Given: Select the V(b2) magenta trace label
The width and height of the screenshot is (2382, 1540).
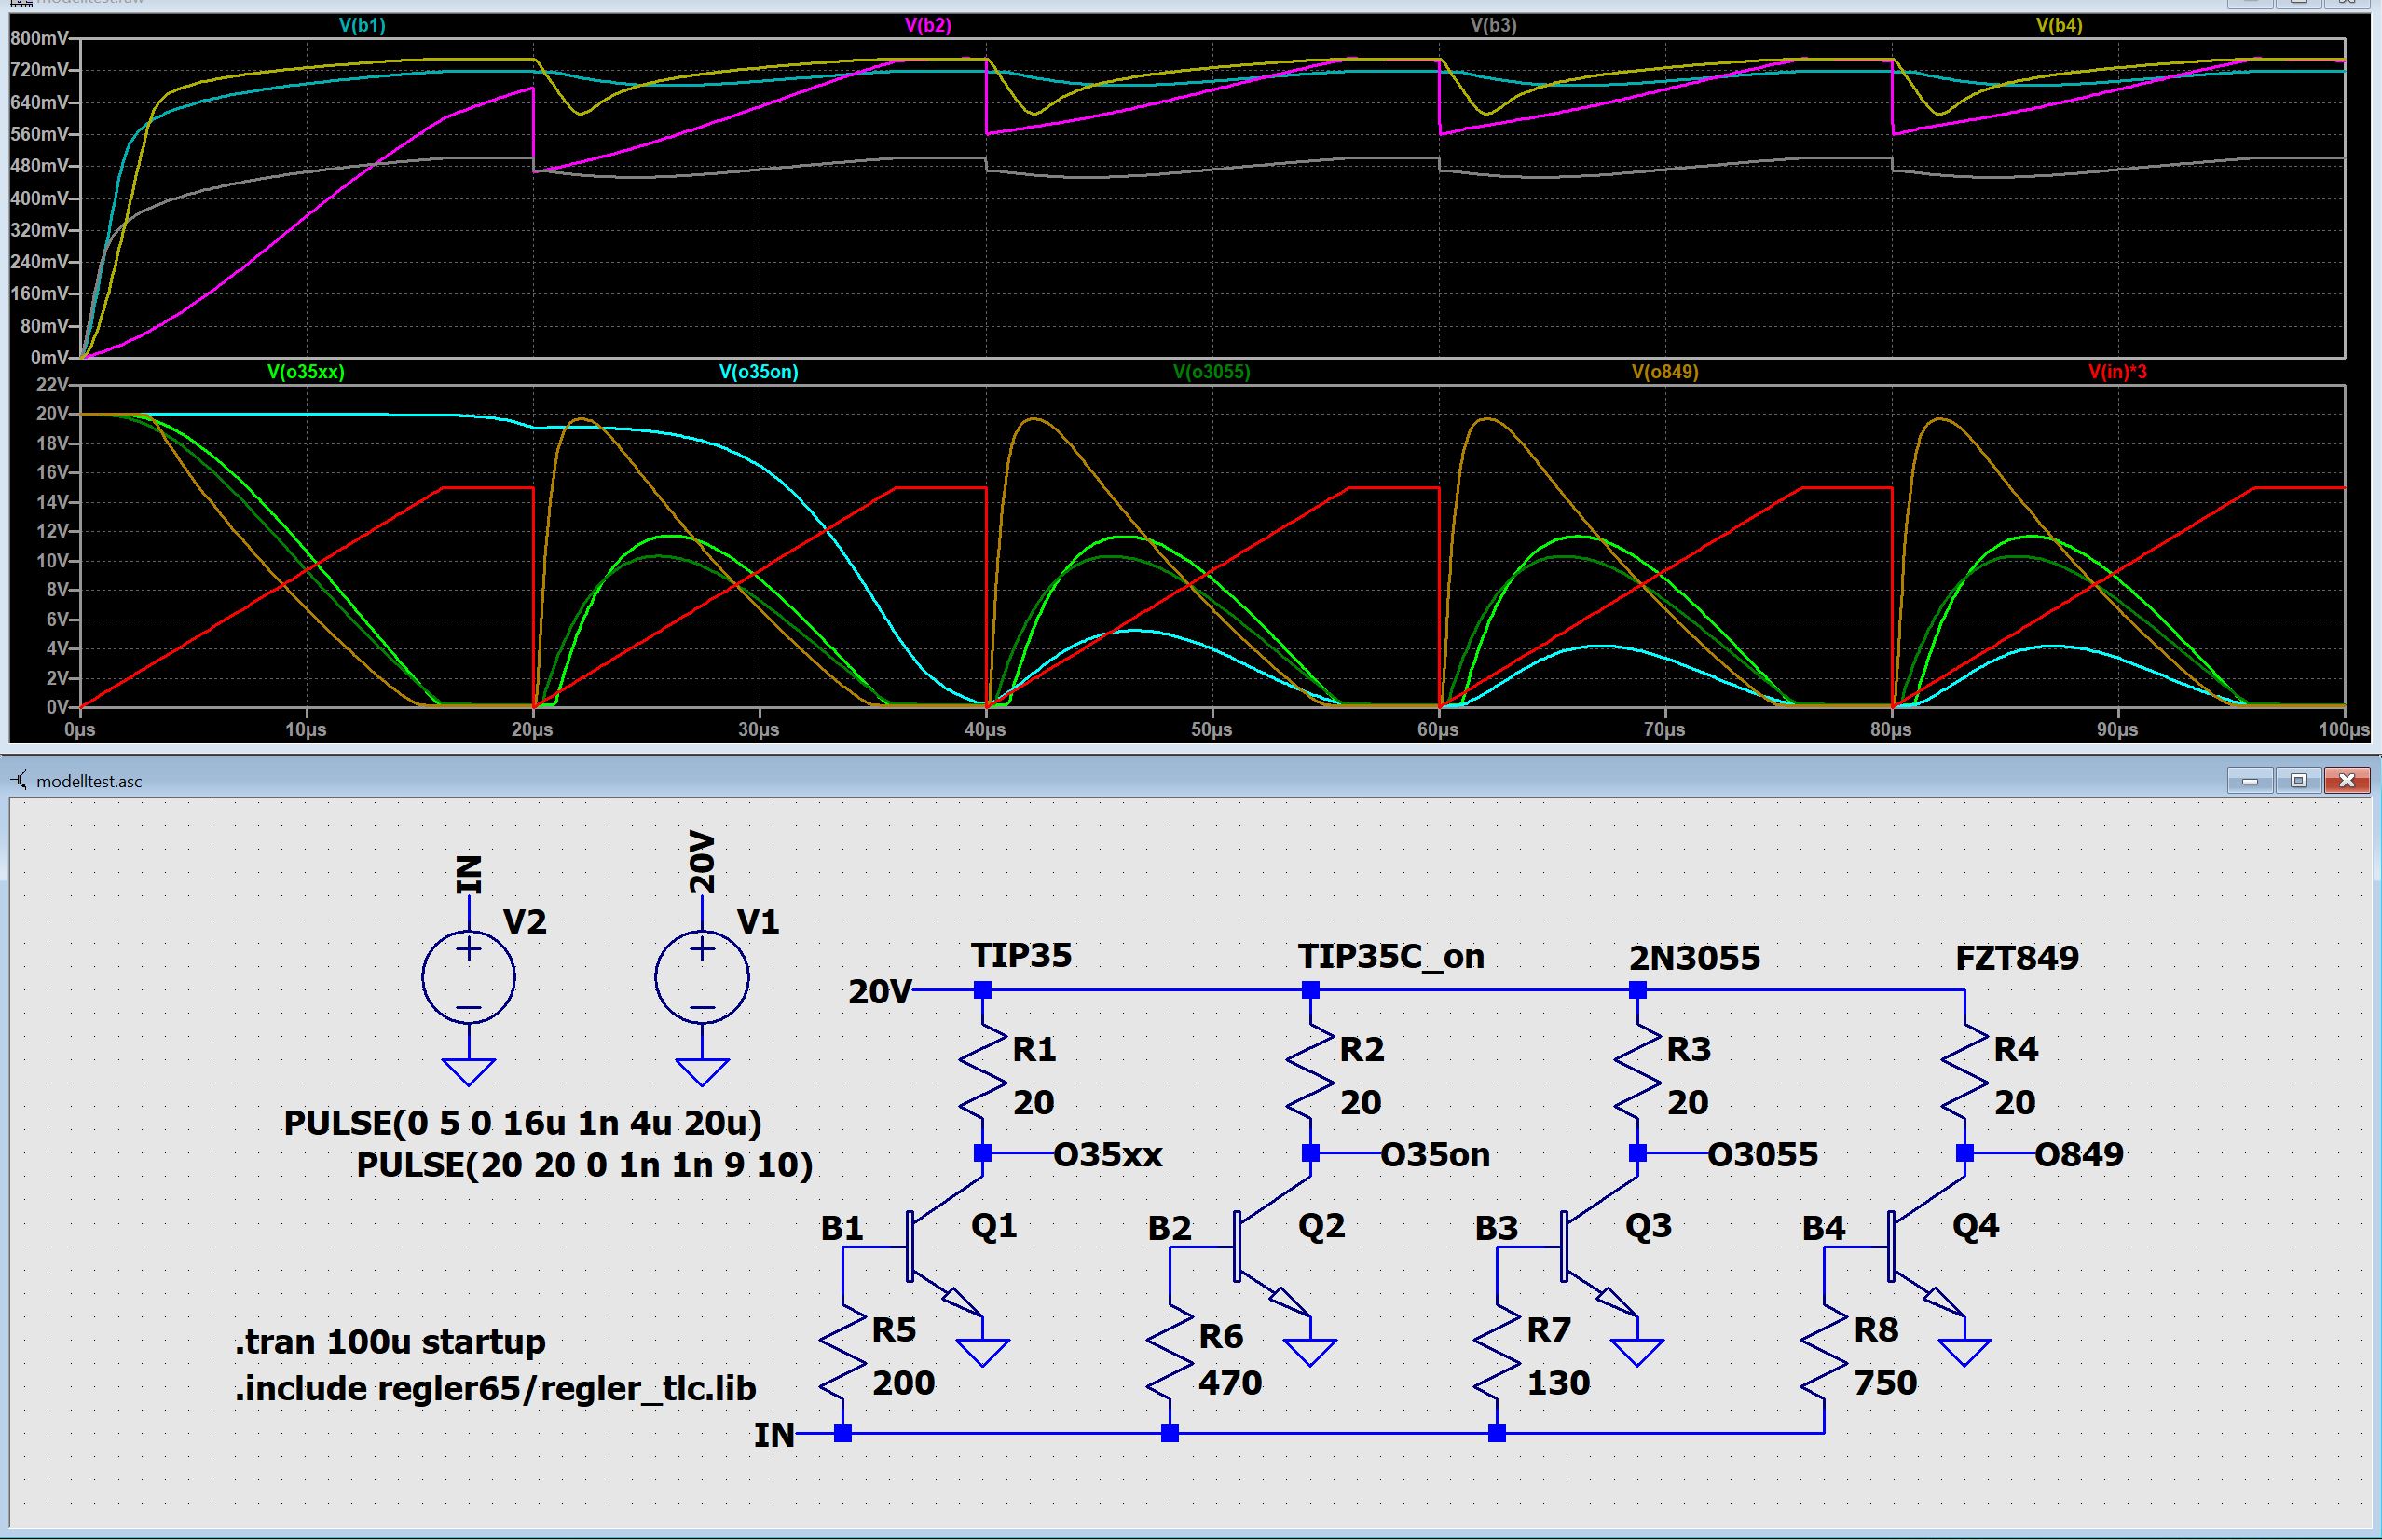Looking at the screenshot, I should [927, 25].
